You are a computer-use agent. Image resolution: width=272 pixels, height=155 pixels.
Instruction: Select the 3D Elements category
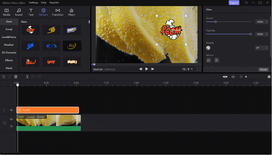9,53
